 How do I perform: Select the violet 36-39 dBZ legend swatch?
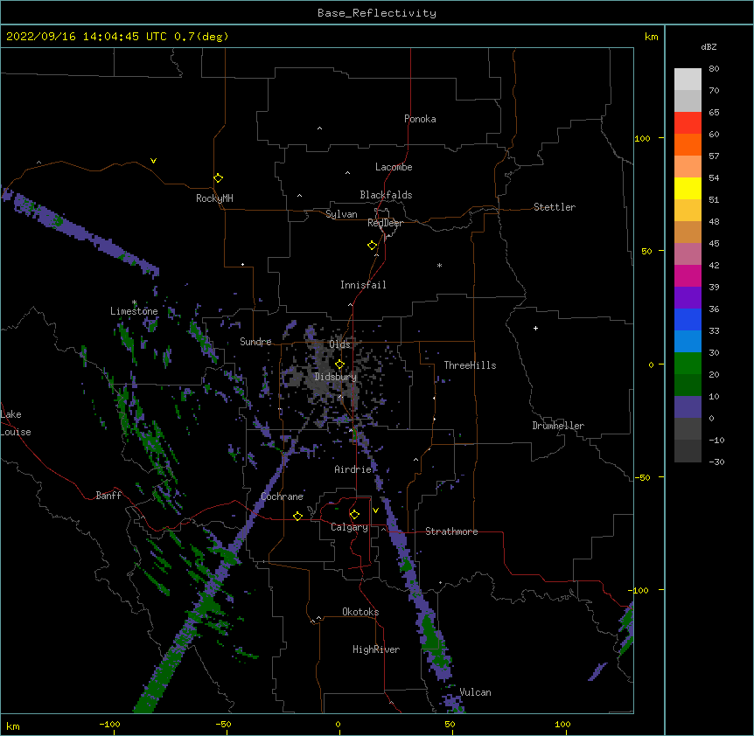tap(688, 298)
